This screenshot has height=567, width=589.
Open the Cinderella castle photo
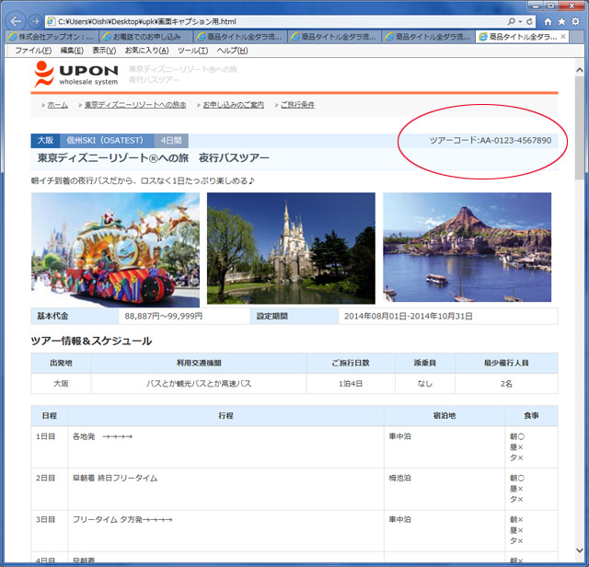pyautogui.click(x=291, y=248)
